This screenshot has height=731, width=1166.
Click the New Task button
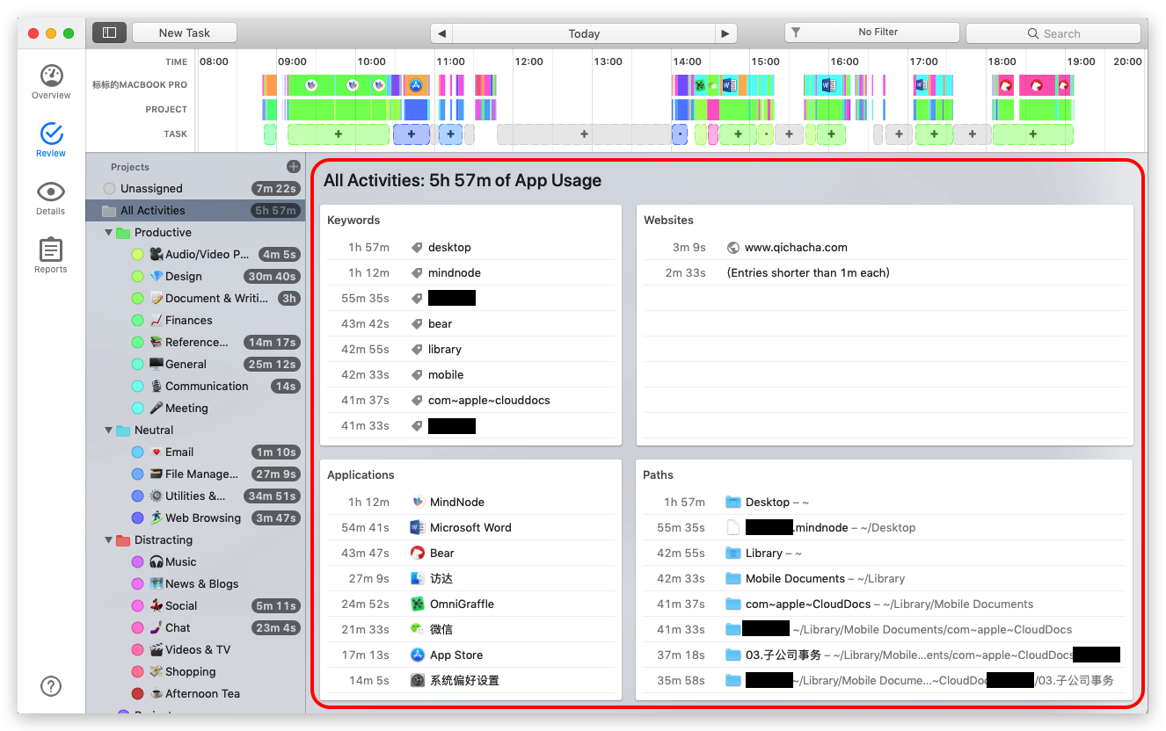pos(185,33)
